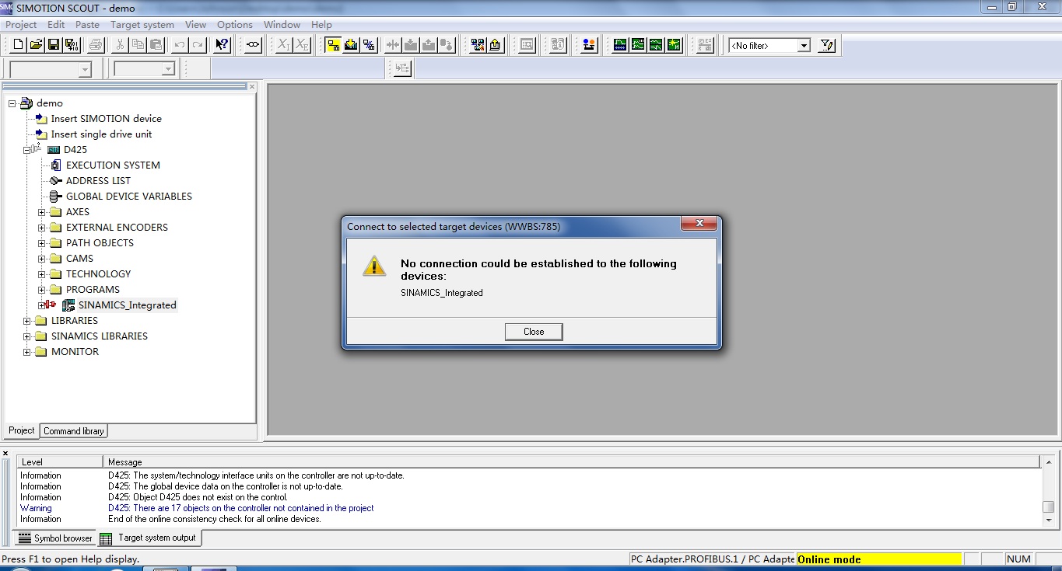Click the network devices icon left of upload arrow

click(478, 45)
